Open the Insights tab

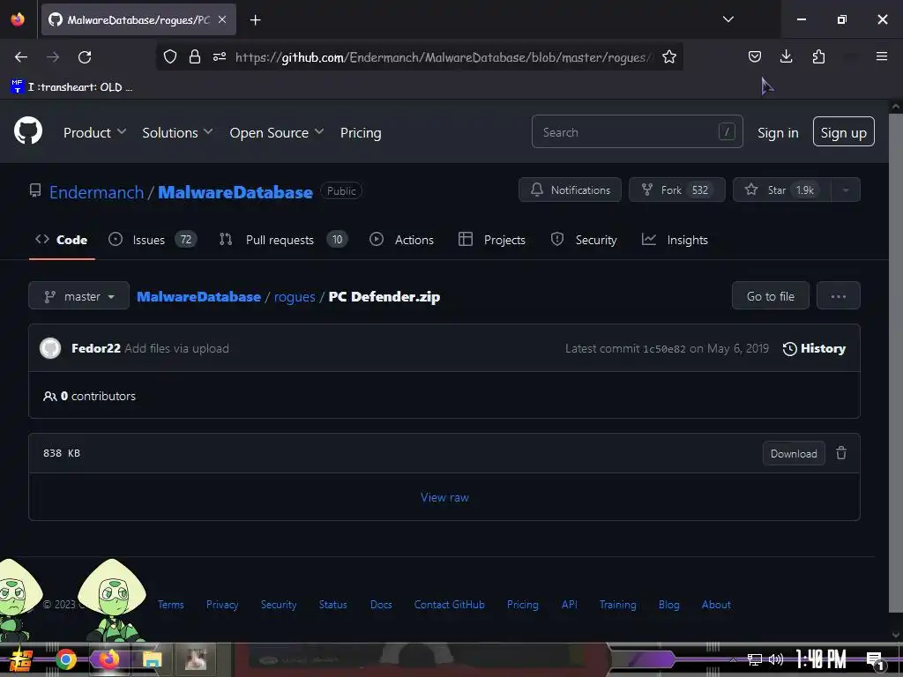click(675, 240)
